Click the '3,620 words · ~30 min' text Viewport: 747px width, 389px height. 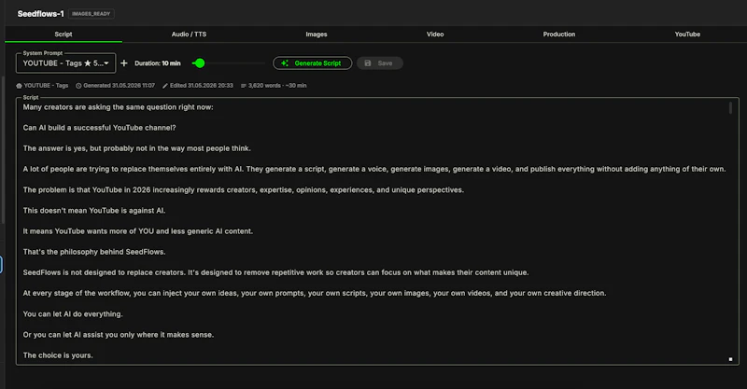[277, 86]
